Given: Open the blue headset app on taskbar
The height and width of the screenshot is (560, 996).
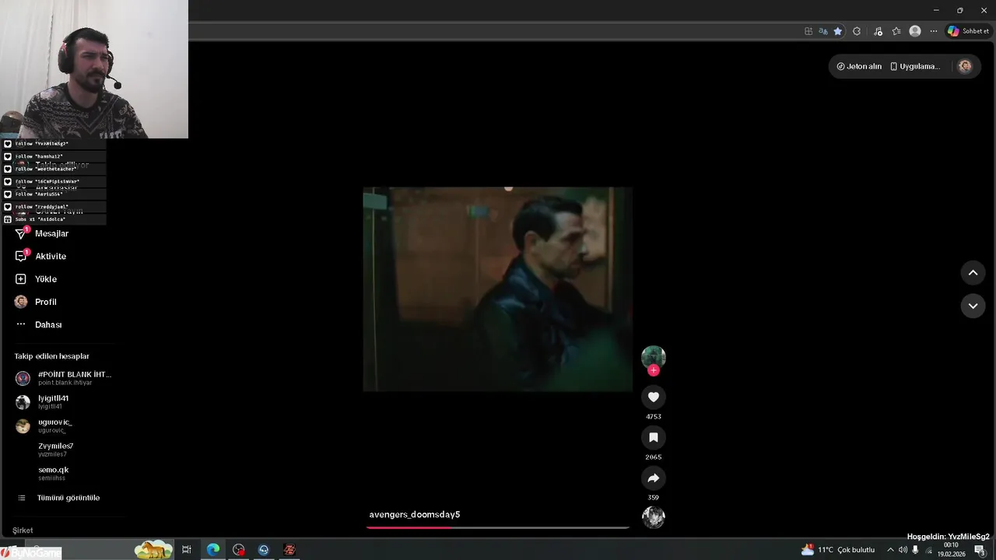Looking at the screenshot, I should pos(264,550).
